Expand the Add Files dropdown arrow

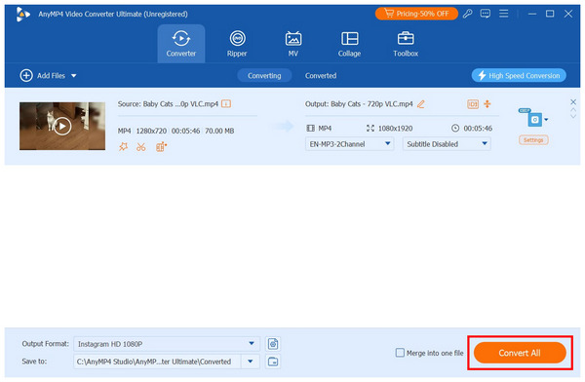(x=74, y=76)
